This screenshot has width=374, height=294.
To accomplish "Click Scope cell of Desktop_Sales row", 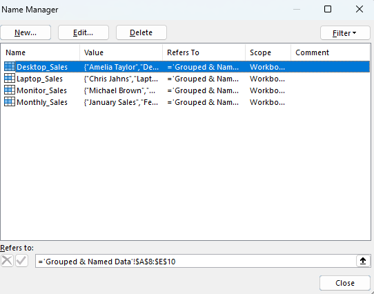I will [267, 67].
